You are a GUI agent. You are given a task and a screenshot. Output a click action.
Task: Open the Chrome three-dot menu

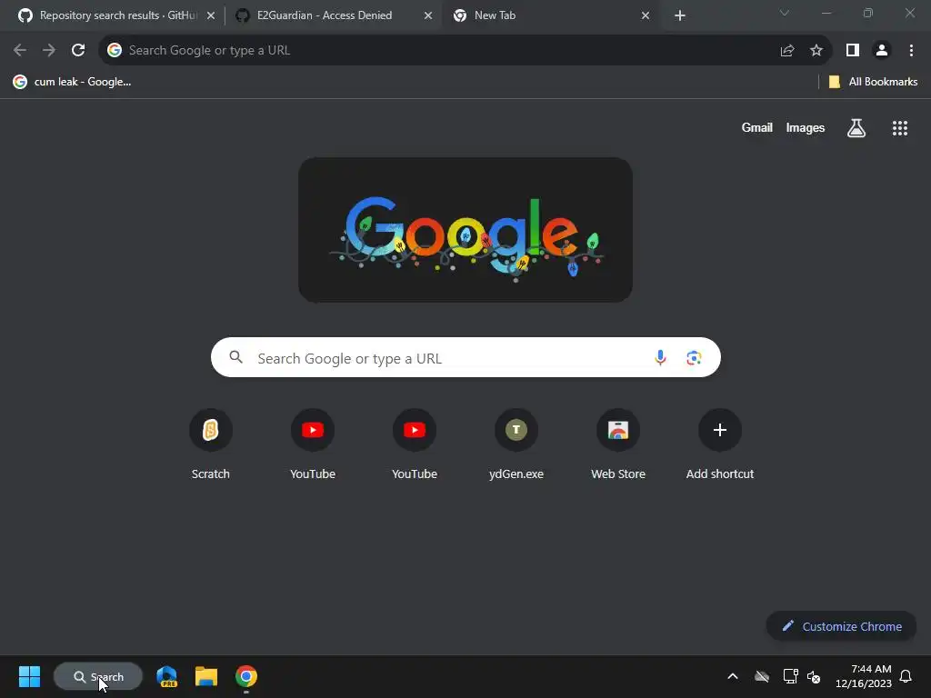[x=911, y=51]
